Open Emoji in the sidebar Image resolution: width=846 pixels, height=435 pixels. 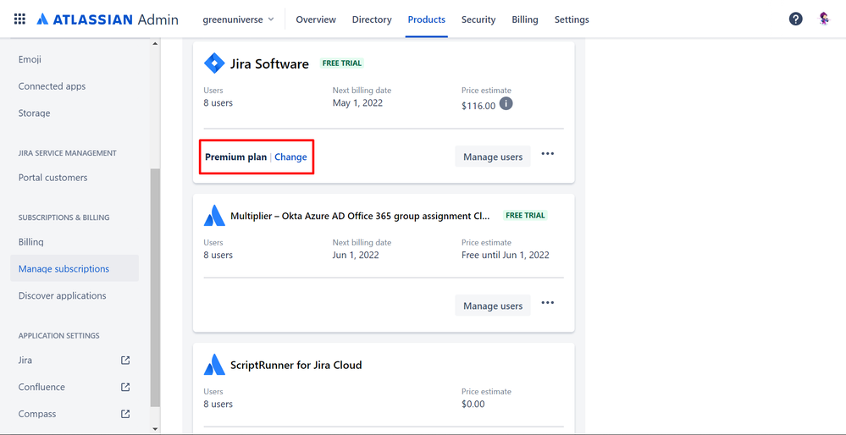coord(30,59)
